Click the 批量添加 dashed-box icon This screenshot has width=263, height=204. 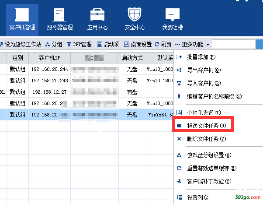pos(179,57)
